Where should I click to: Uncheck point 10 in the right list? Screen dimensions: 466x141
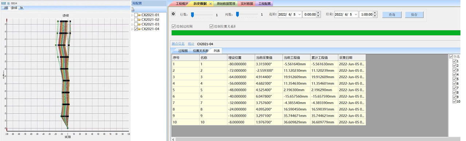454,101
